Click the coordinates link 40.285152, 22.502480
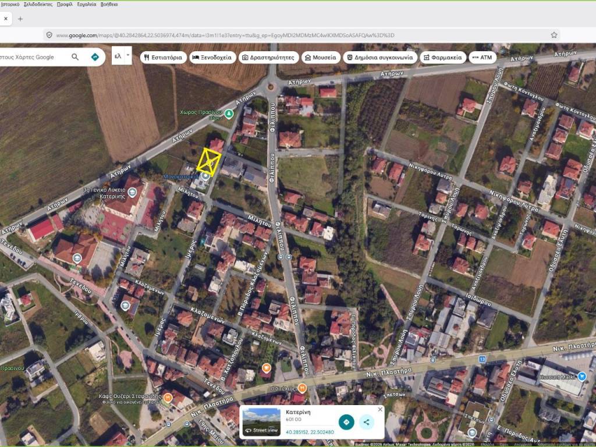 tap(310, 432)
